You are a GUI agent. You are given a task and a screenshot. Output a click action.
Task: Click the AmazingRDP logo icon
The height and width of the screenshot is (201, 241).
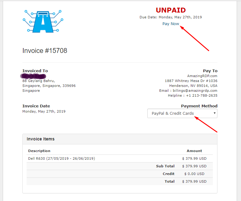tap(43, 21)
